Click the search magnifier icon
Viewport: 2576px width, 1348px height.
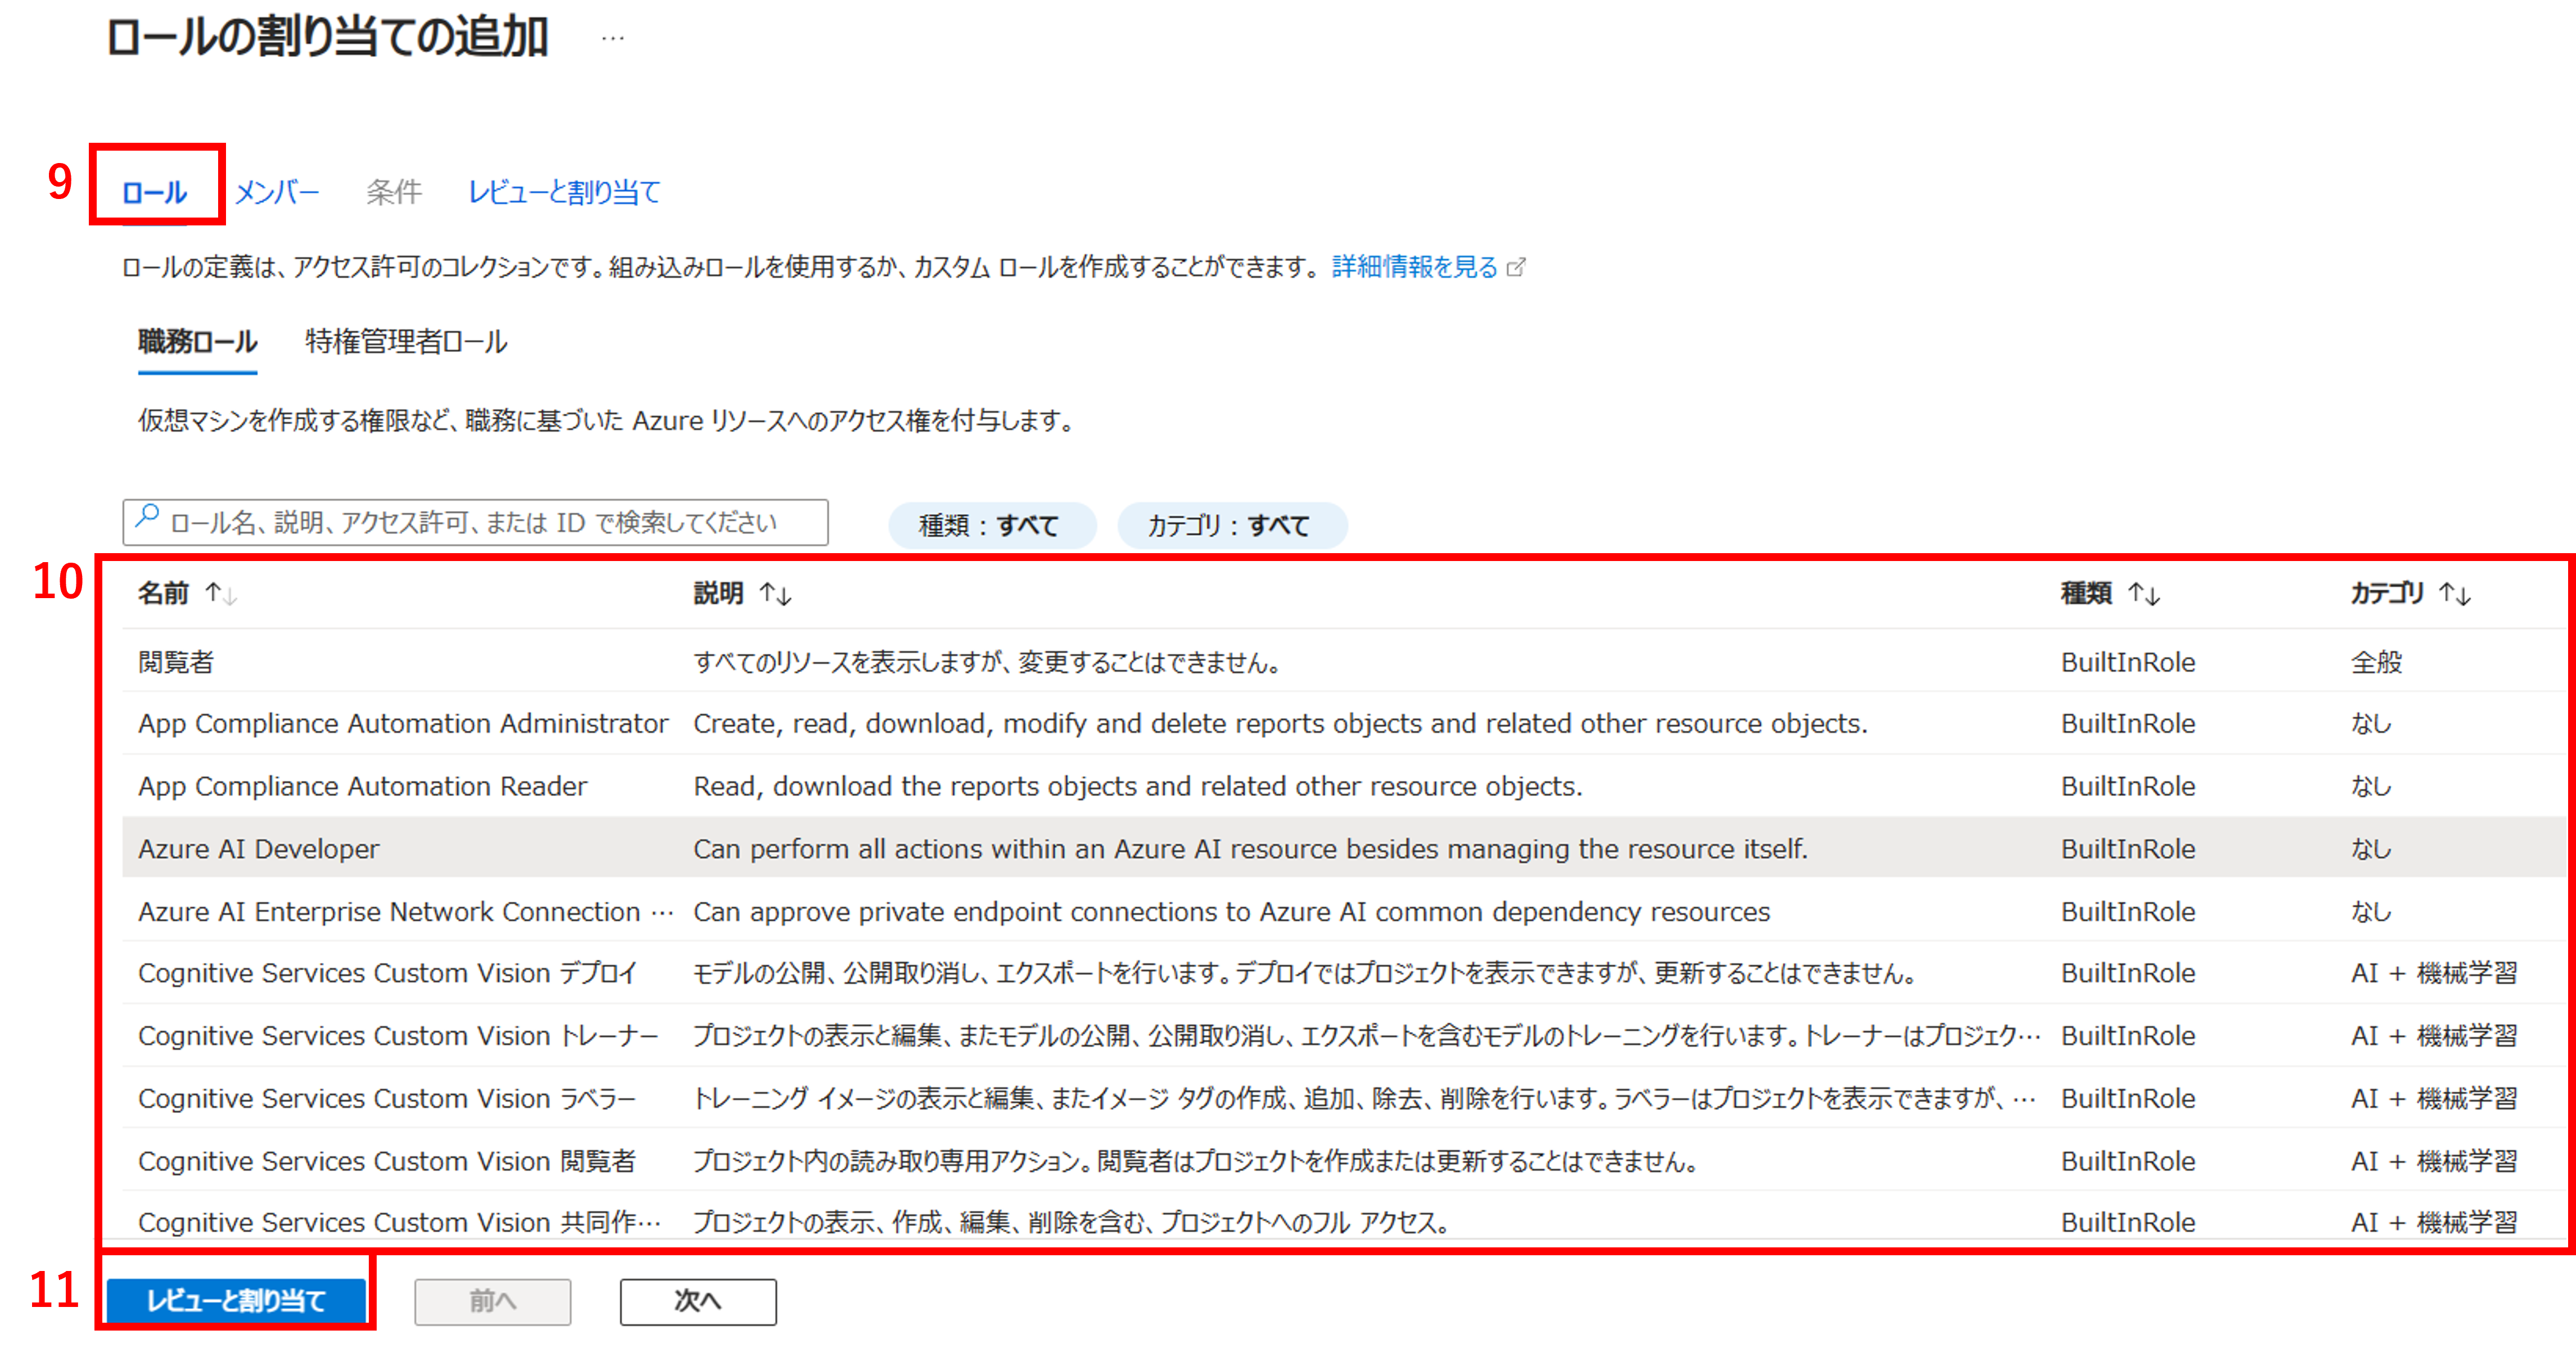point(147,517)
